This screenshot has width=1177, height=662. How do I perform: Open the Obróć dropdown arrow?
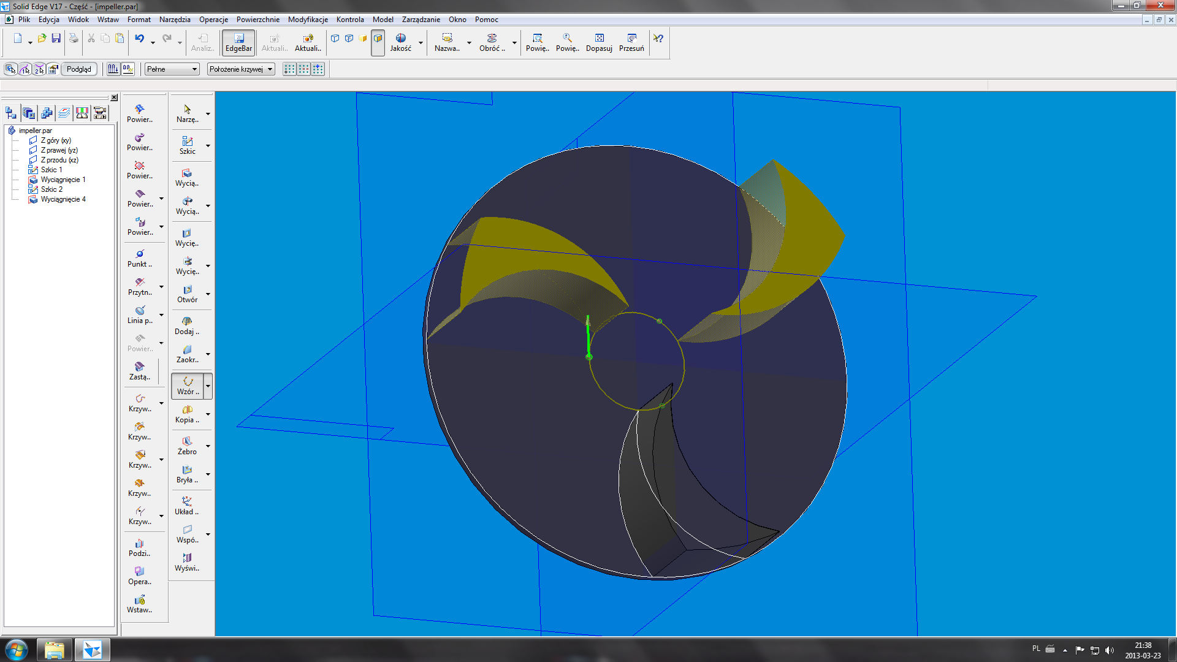(x=514, y=43)
